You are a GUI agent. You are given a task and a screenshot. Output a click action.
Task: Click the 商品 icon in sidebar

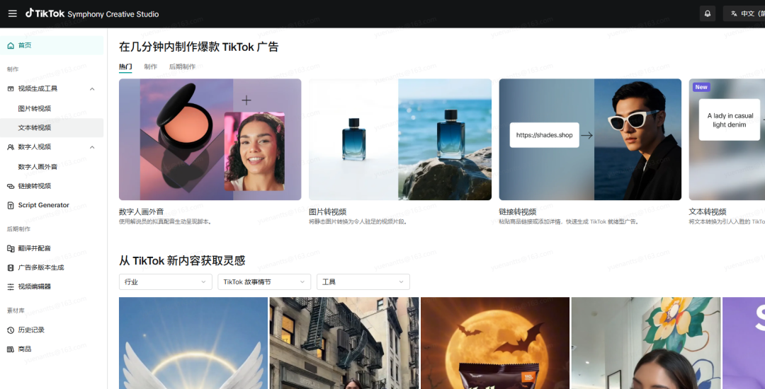(11, 349)
